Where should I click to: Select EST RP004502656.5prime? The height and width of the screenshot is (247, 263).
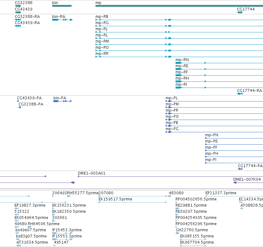point(196,199)
